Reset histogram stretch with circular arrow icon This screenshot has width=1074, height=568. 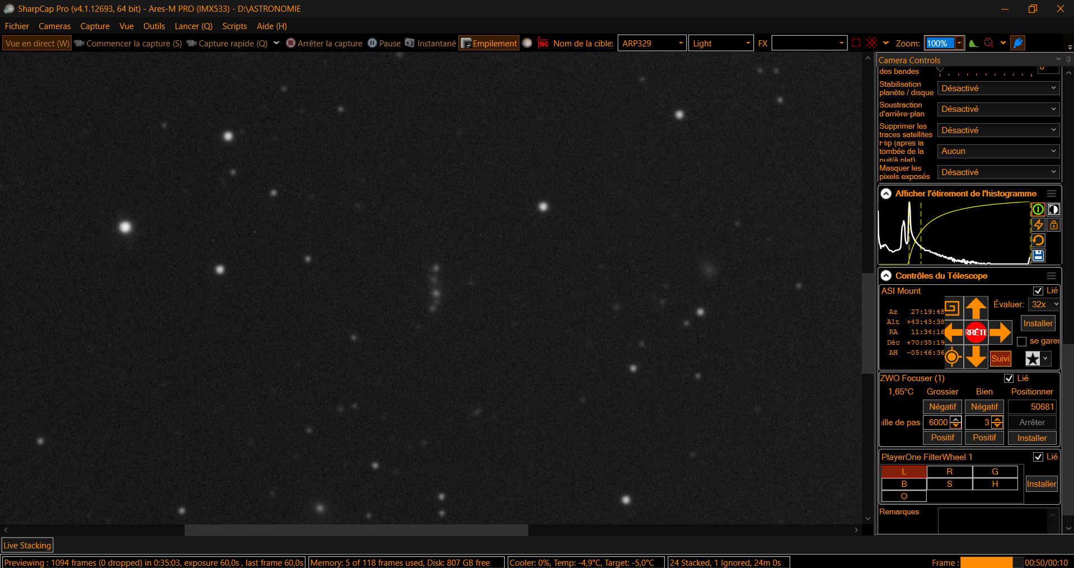pos(1038,241)
